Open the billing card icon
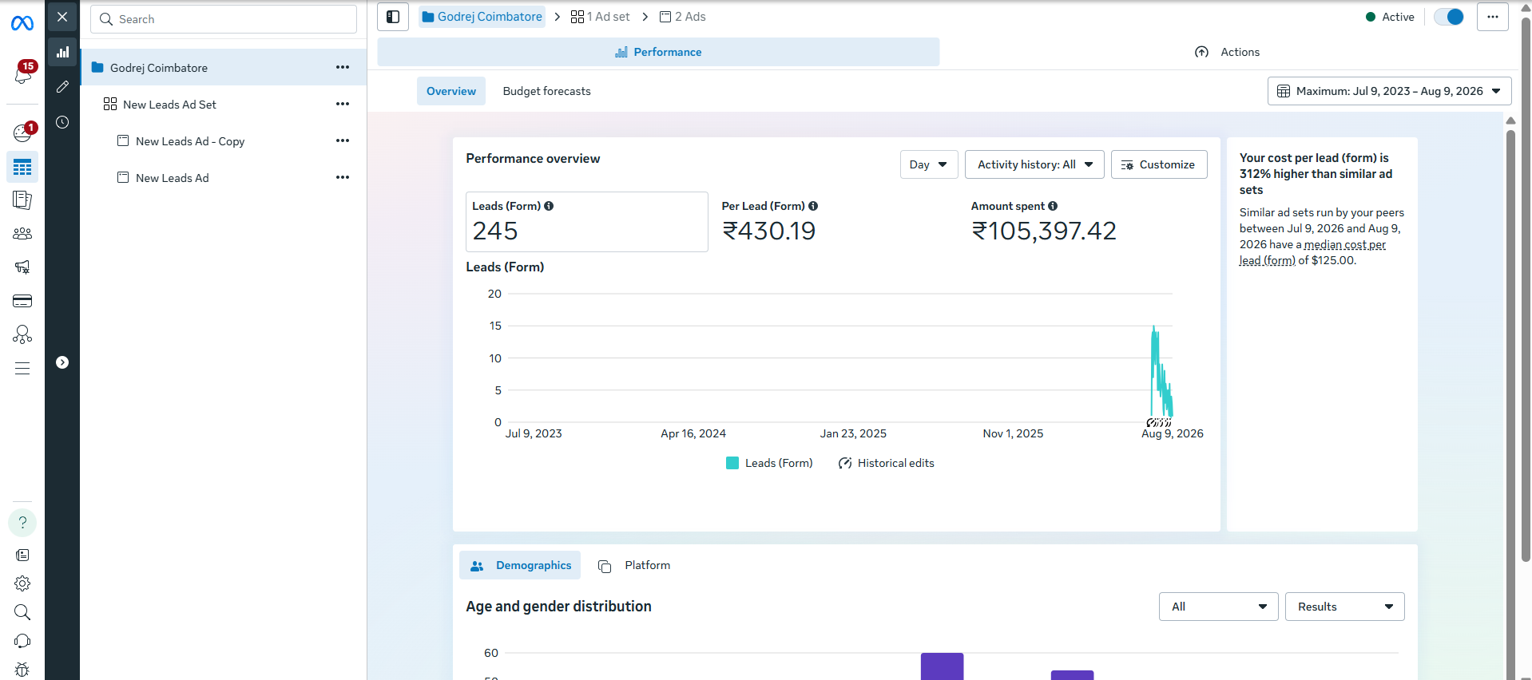The height and width of the screenshot is (680, 1532). pyautogui.click(x=22, y=301)
